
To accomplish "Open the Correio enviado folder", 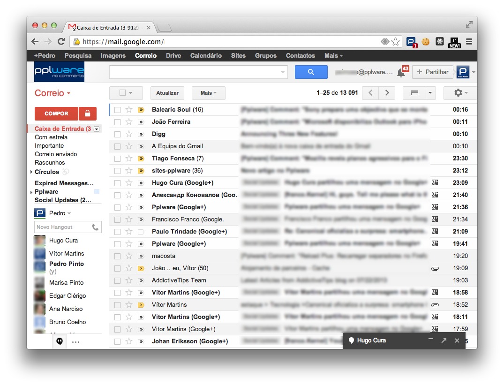I will (x=56, y=154).
